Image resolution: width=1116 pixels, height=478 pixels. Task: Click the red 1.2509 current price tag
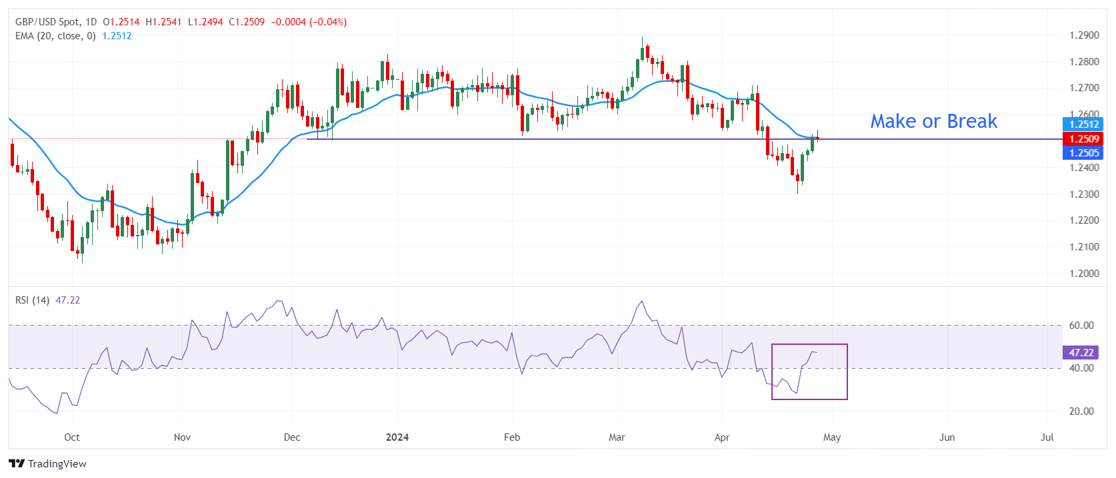(1083, 139)
